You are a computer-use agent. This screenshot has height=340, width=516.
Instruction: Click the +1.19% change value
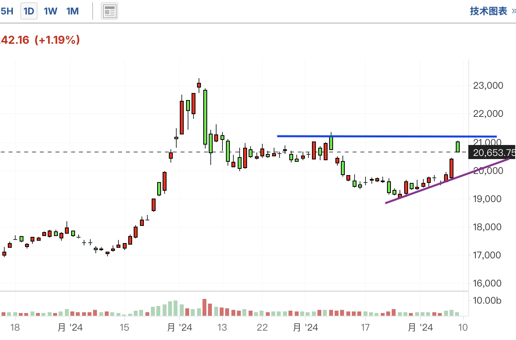[57, 40]
